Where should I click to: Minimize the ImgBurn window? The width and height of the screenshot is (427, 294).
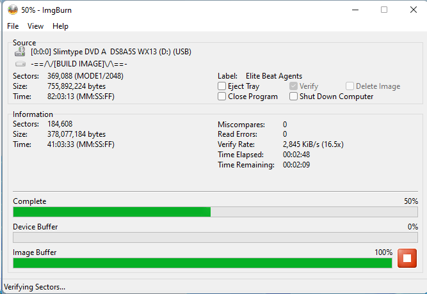[355, 10]
